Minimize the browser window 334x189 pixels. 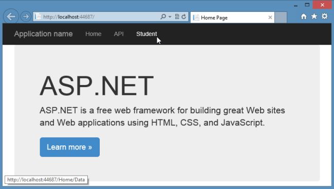295,5
